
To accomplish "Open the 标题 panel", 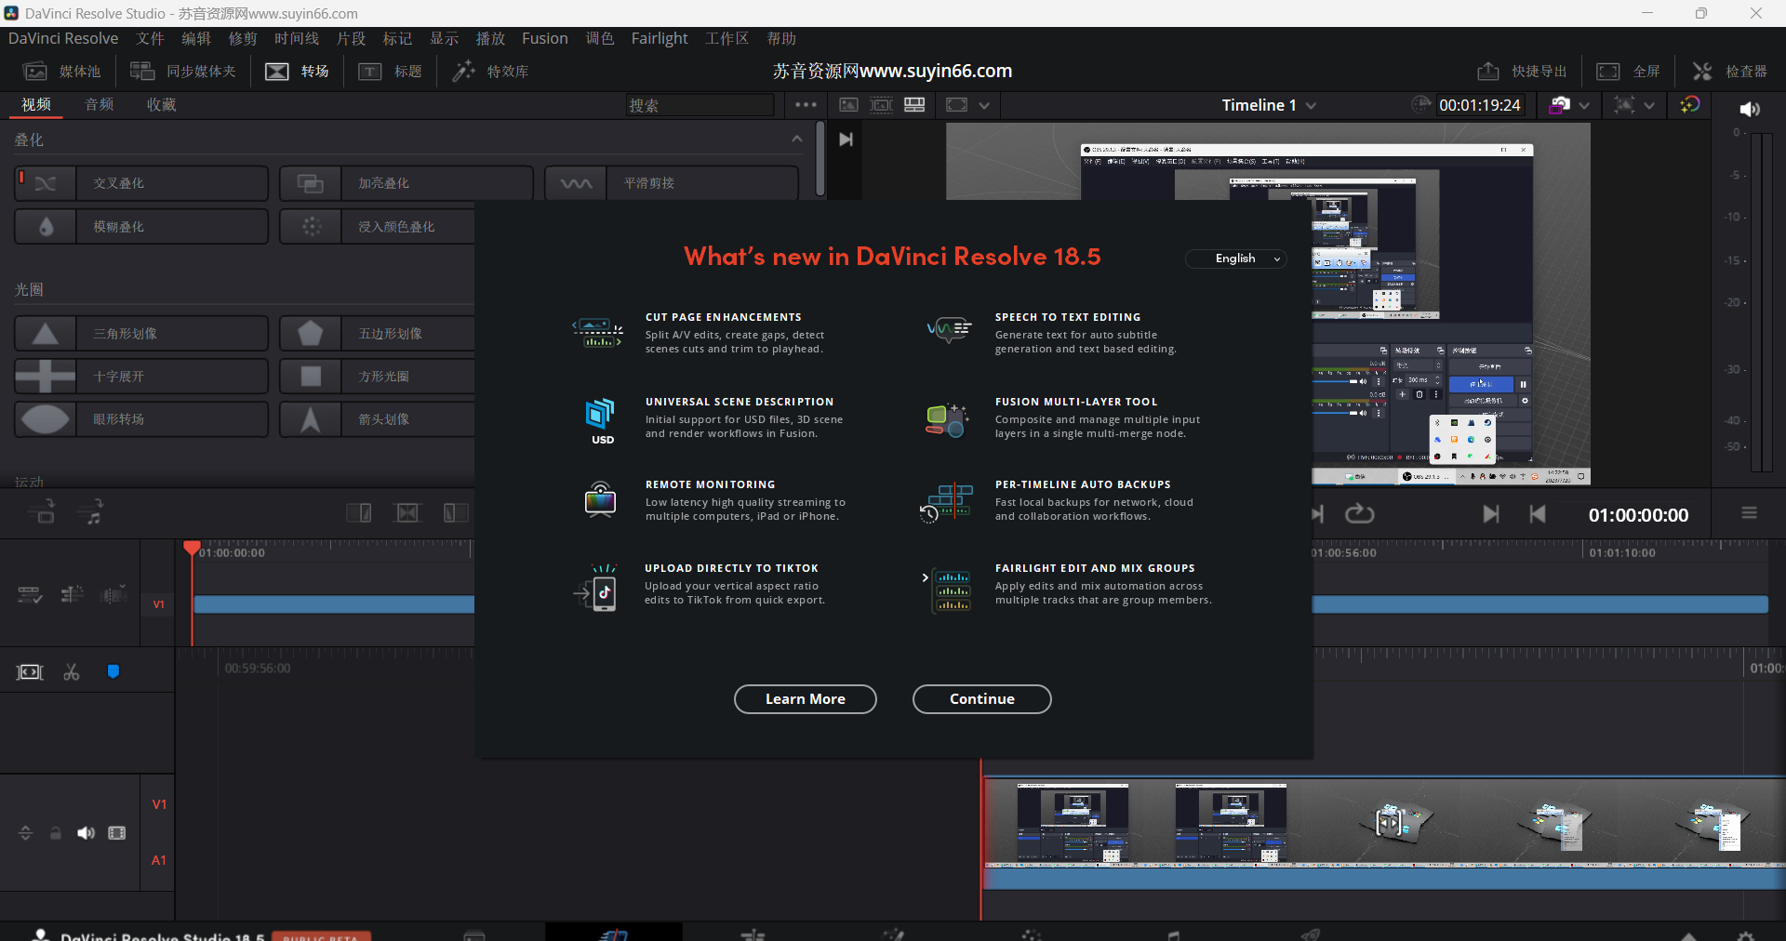I will [390, 71].
